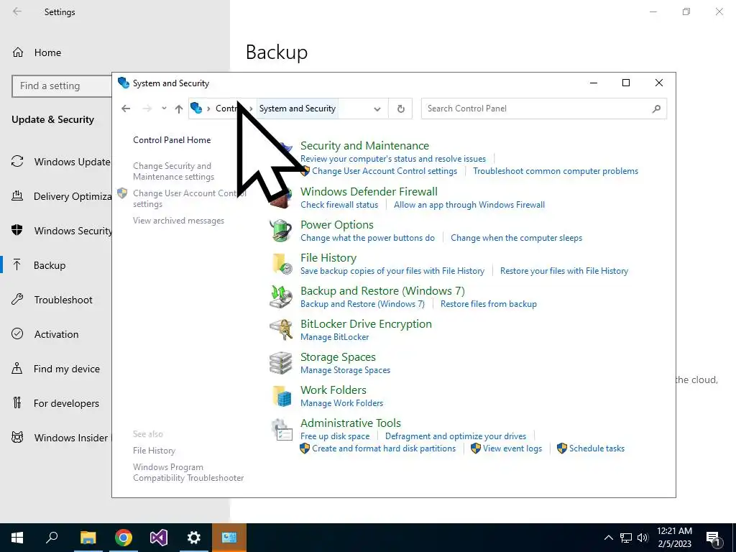Click Allow an app through Windows Firewall

pos(469,205)
